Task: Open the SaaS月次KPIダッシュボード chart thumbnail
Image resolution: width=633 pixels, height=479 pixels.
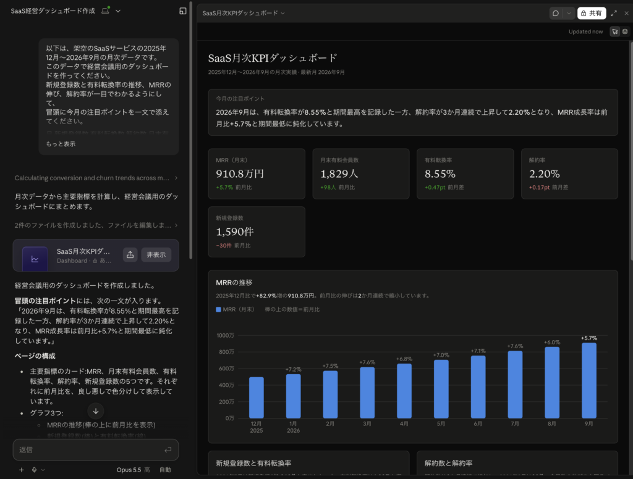Action: 35,259
